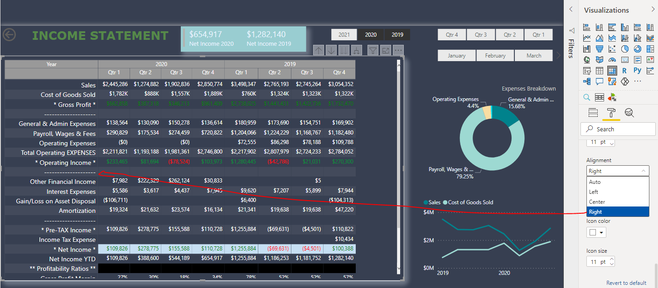The image size is (658, 288).
Task: Adjust the Icon size stepper
Action: [x=612, y=262]
